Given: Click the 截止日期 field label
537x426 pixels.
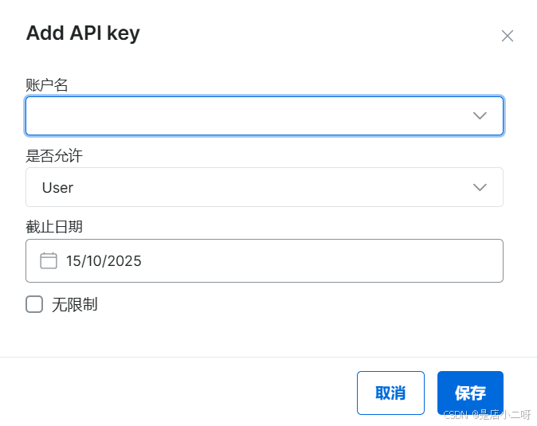Looking at the screenshot, I should pyautogui.click(x=54, y=226).
